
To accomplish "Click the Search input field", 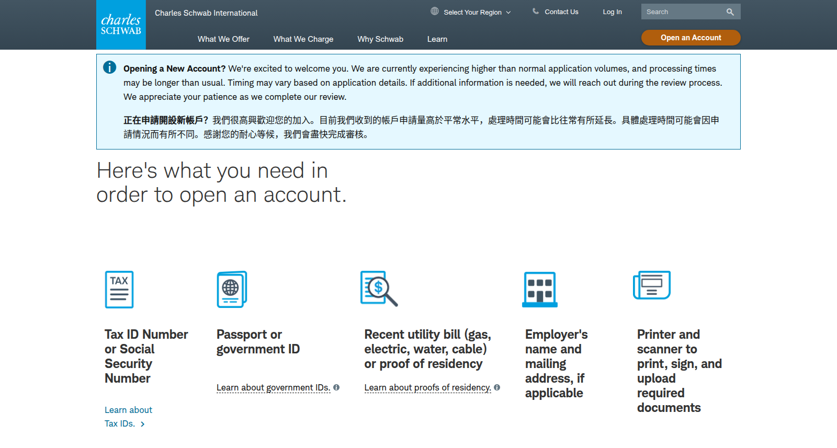I will coord(683,12).
